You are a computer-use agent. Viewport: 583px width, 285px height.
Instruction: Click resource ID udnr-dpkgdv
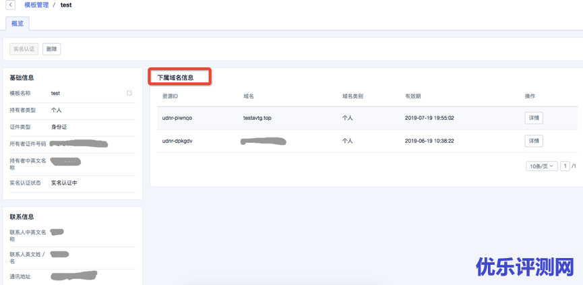pos(177,141)
